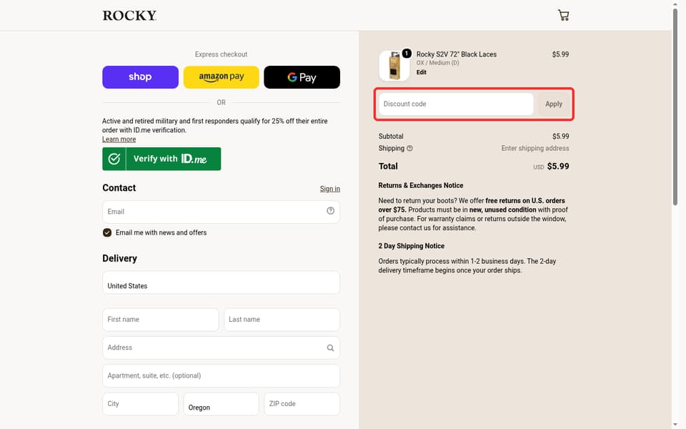Viewport: 686px width, 429px height.
Task: Apply the discount code
Action: click(554, 104)
